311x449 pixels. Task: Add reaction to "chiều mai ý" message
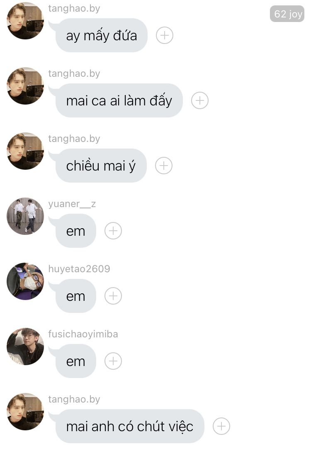tap(164, 166)
